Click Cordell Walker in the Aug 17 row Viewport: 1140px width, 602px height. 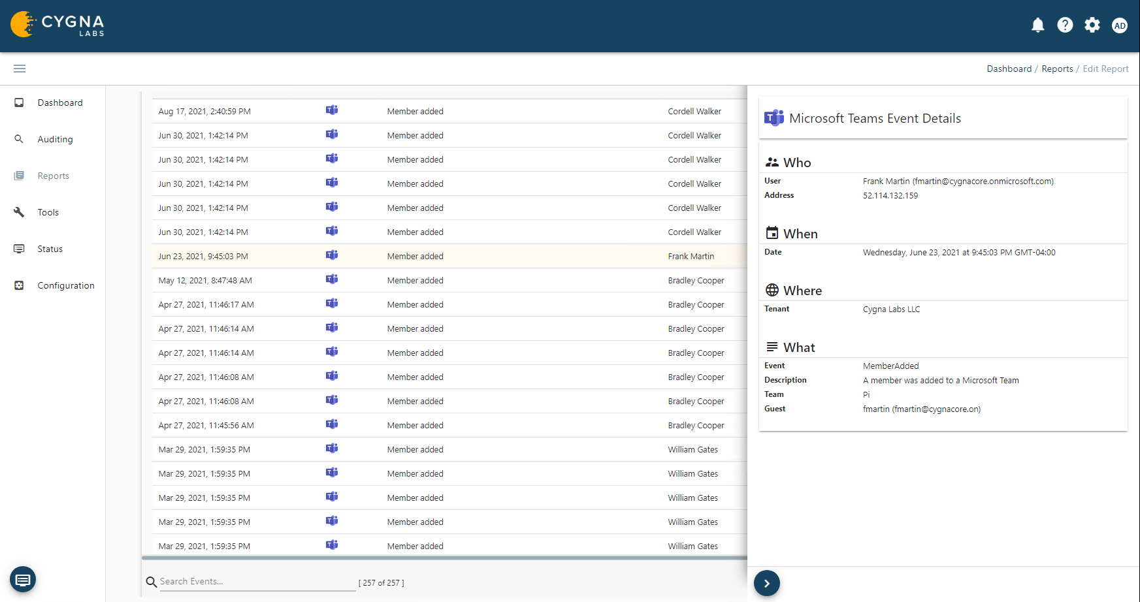pyautogui.click(x=694, y=111)
